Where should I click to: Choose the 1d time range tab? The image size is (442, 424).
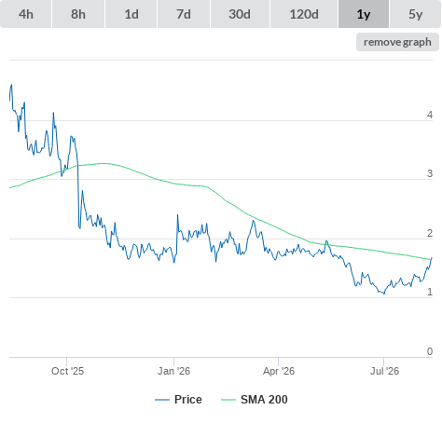(x=131, y=14)
